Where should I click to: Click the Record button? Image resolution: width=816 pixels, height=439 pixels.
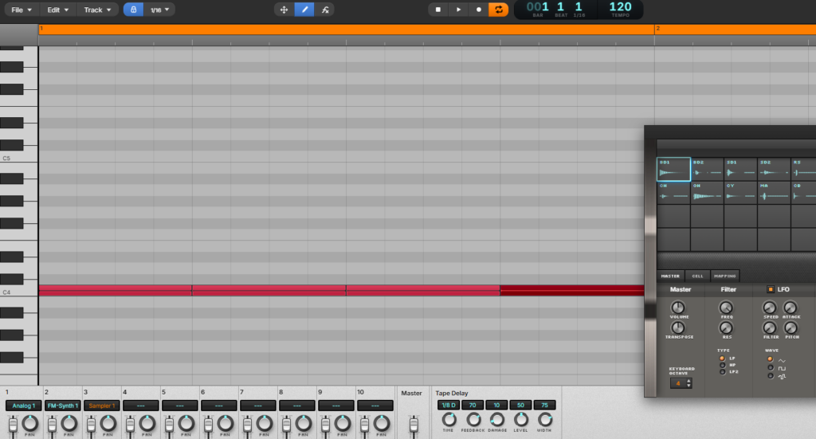[x=478, y=10]
